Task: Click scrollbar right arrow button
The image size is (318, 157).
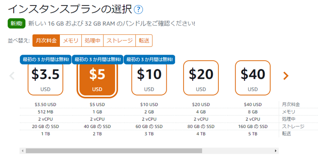Action: coord(276,151)
